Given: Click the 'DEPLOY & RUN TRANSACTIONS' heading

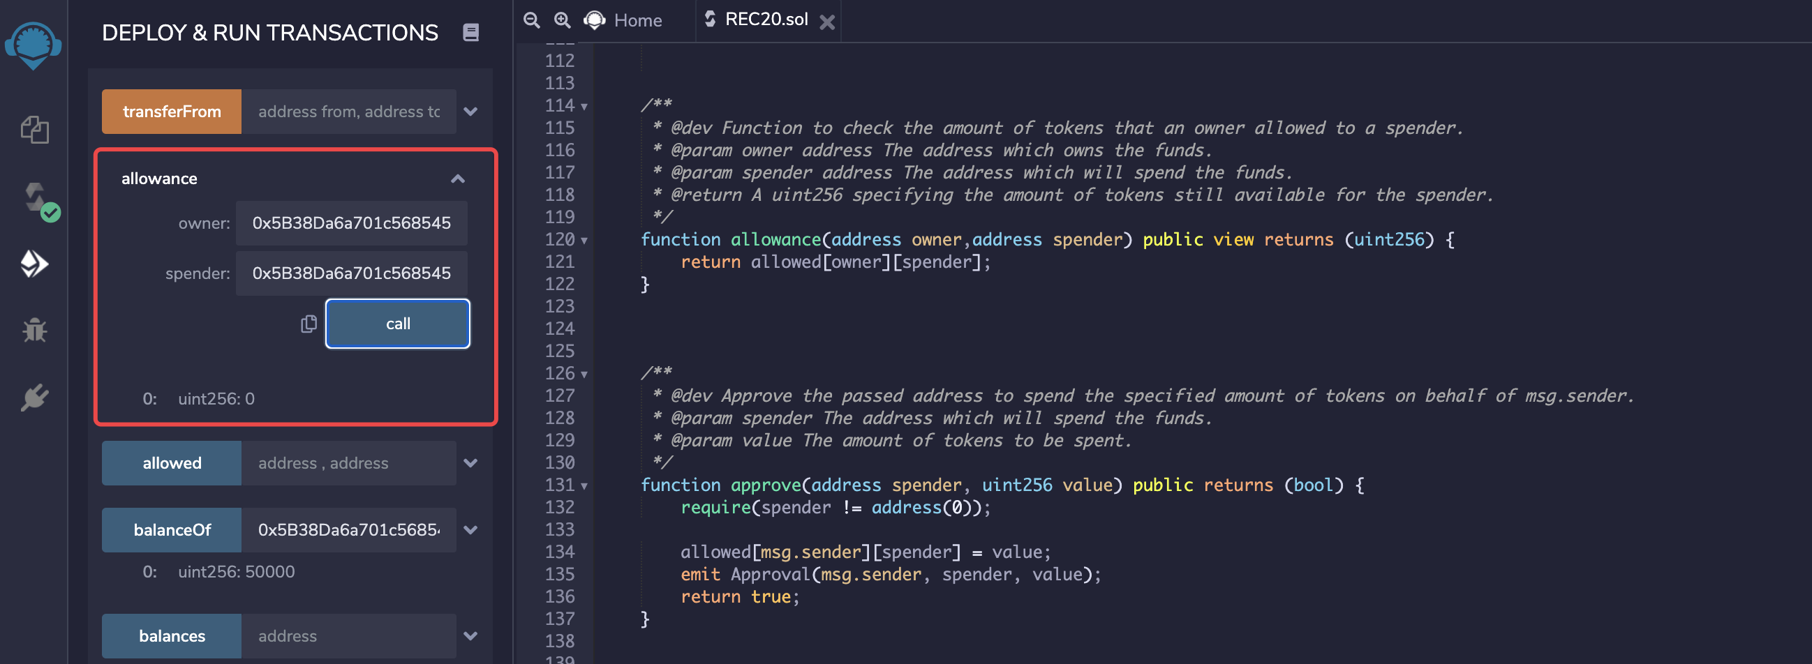Looking at the screenshot, I should (x=270, y=33).
